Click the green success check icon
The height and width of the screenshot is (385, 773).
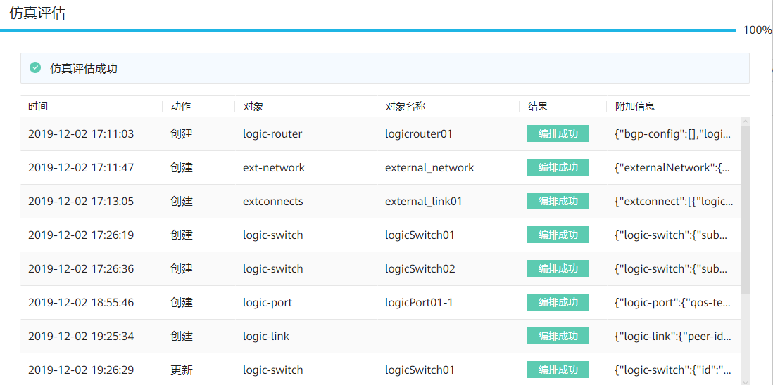35,68
